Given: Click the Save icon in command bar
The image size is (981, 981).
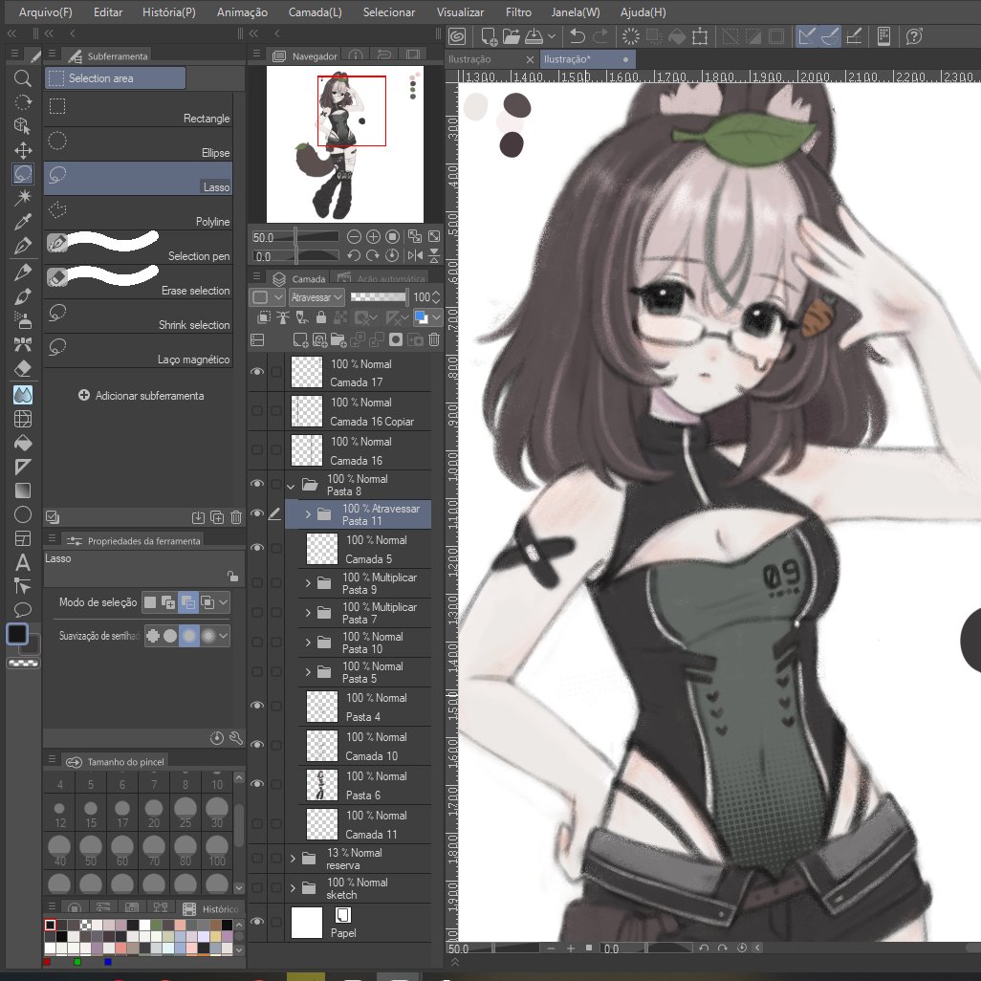Looking at the screenshot, I should coord(534,36).
